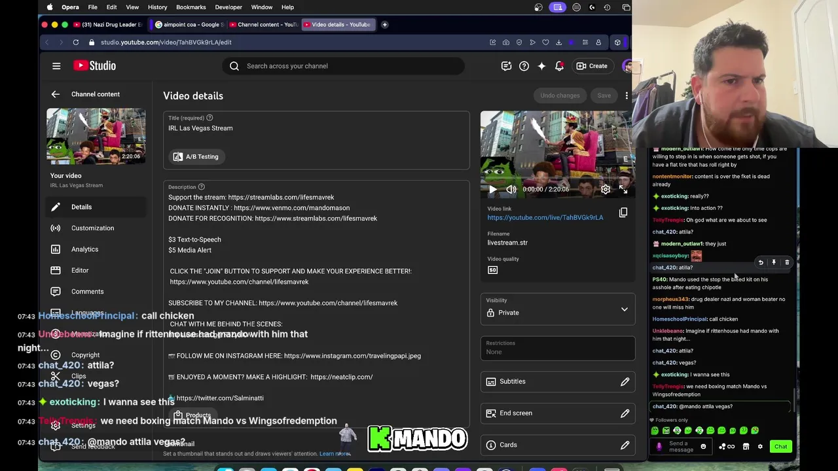Viewport: 838px width, 471px height.
Task: Click the Opera downloads icon
Action: pos(558,42)
